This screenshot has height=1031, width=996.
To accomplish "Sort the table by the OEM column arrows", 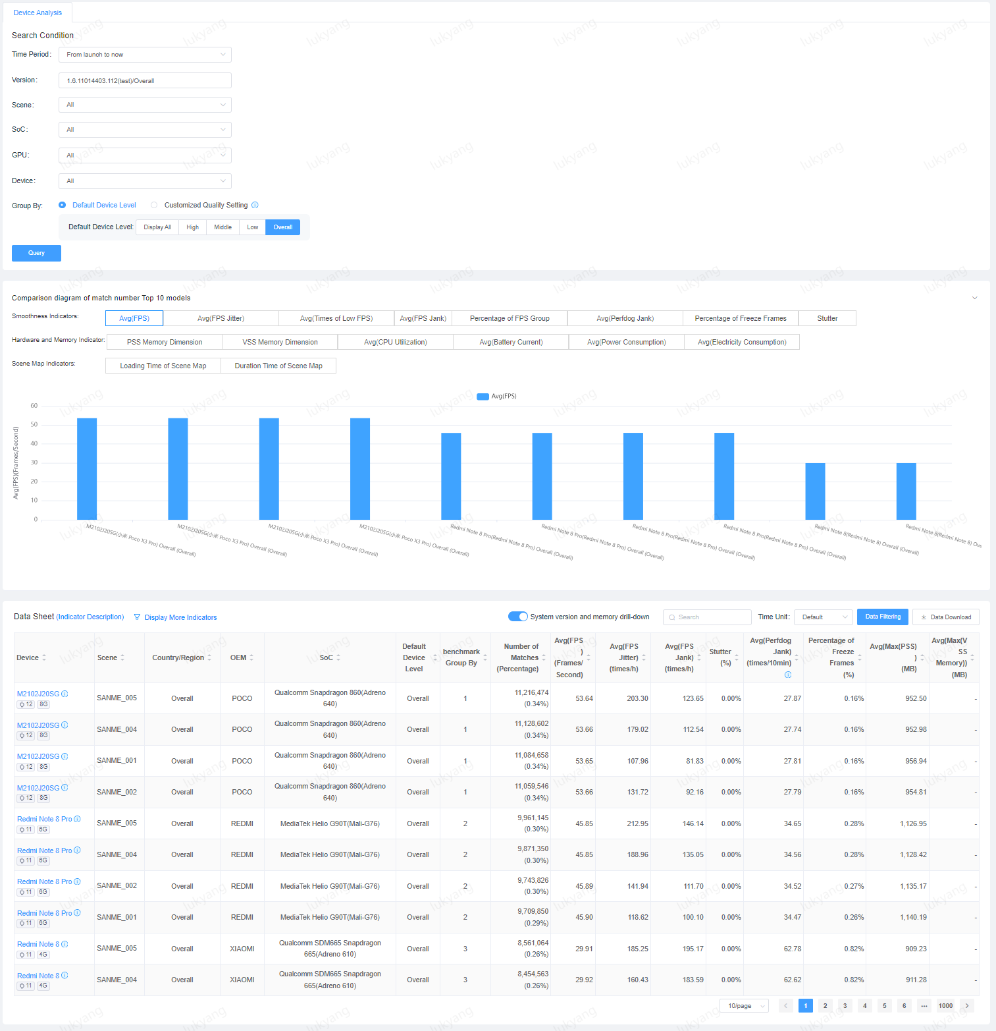I will tap(251, 657).
